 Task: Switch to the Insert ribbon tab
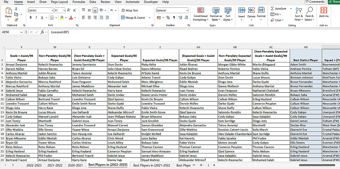pyautogui.click(x=31, y=2)
